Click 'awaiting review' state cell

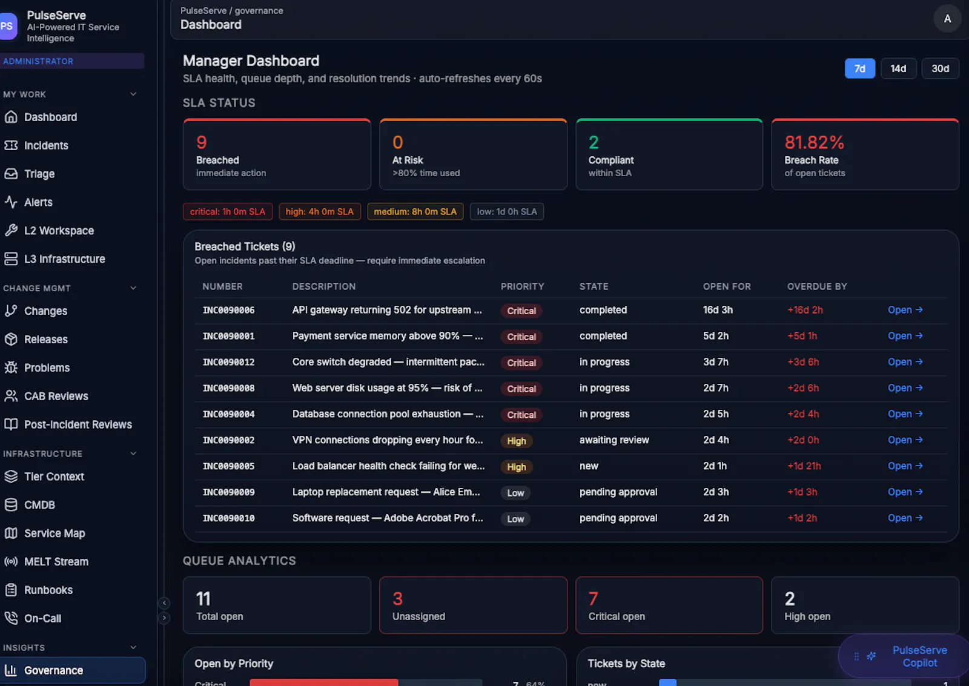tap(614, 440)
